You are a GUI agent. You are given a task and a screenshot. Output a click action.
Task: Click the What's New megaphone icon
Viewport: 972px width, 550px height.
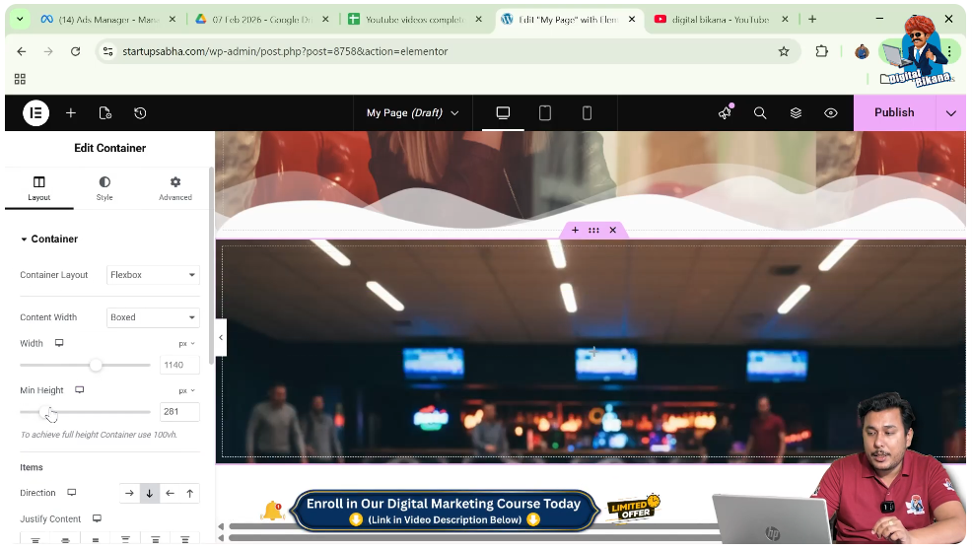(x=726, y=113)
